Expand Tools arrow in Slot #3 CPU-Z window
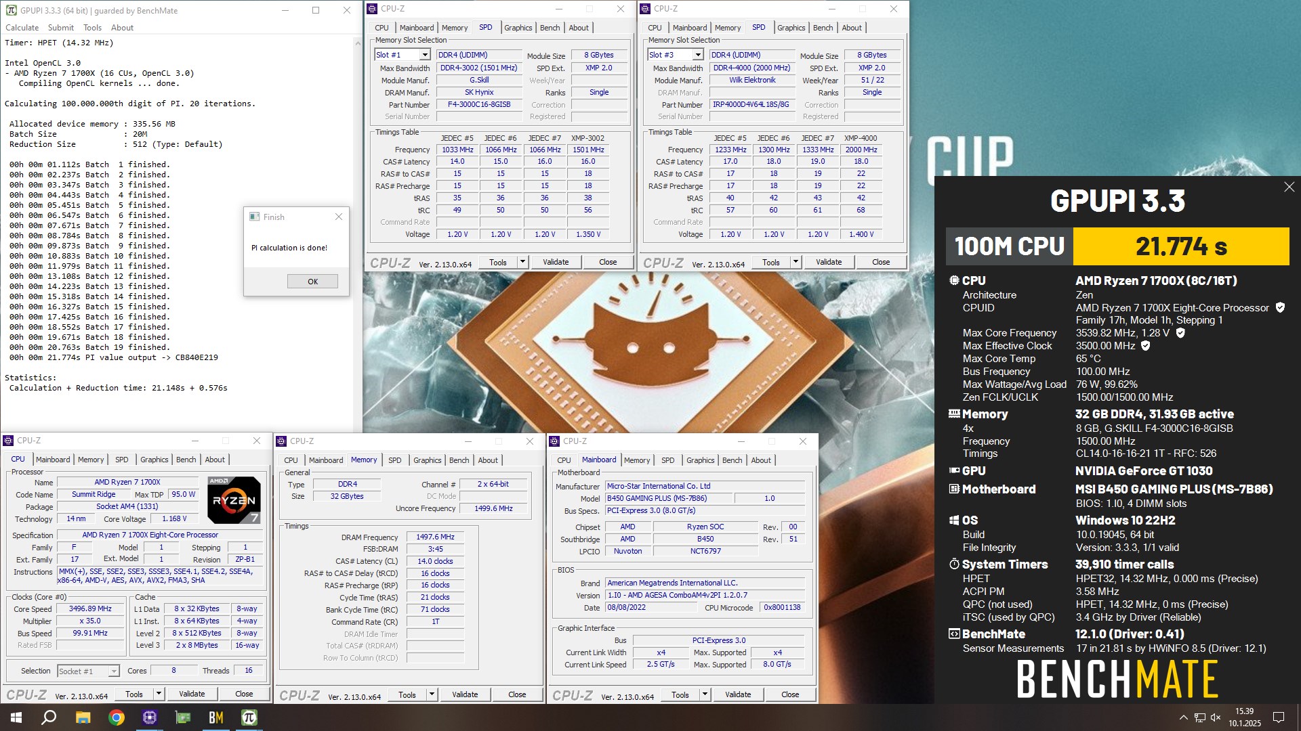 tap(796, 262)
